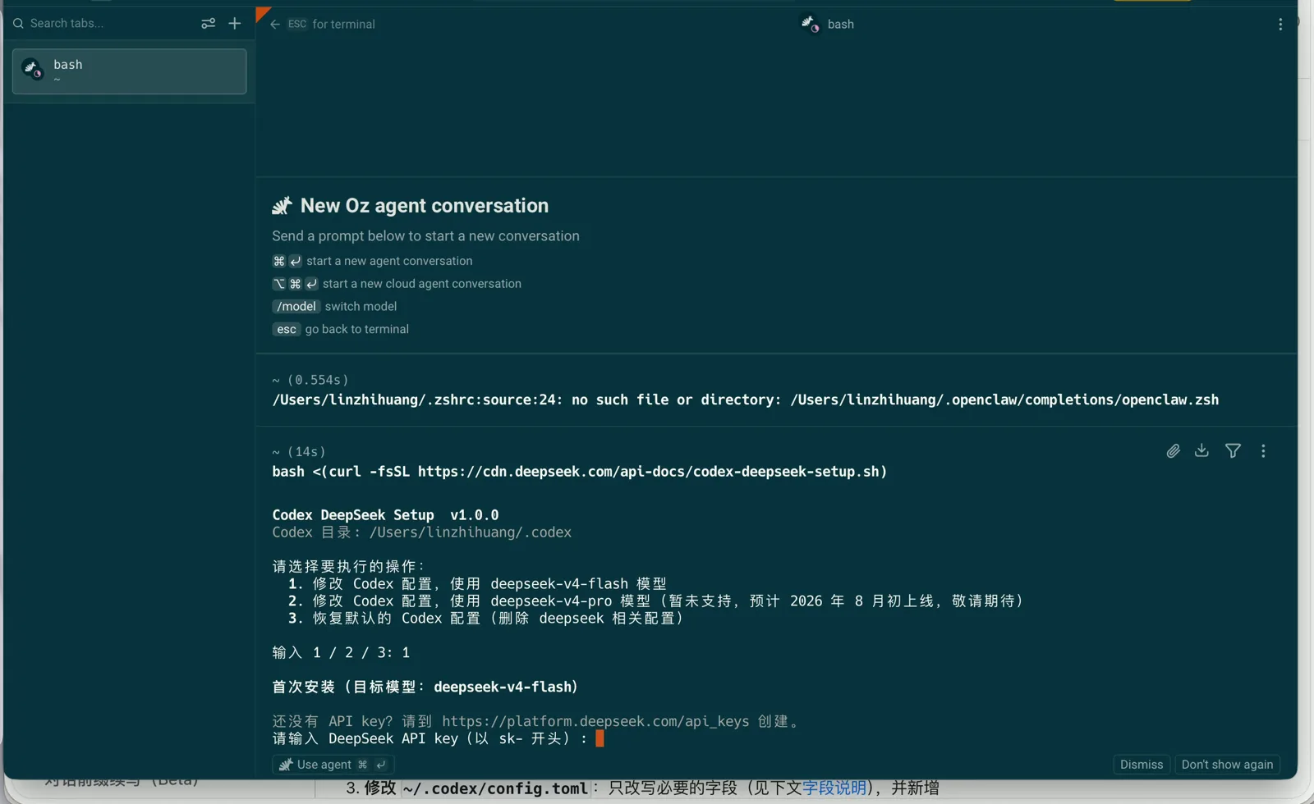Click option 2 deepseek-v4-pro line

[657, 601]
